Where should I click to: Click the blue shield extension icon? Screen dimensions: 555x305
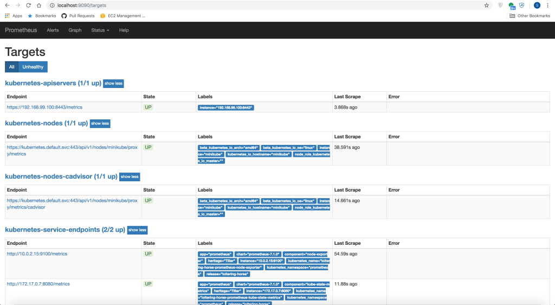click(522, 5)
